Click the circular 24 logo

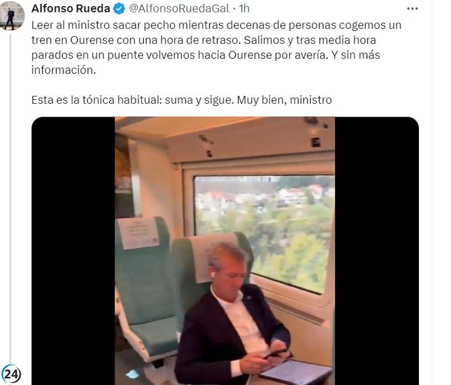pyautogui.click(x=11, y=374)
